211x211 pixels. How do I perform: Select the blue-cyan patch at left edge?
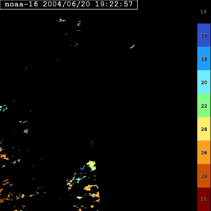click(x=4, y=108)
